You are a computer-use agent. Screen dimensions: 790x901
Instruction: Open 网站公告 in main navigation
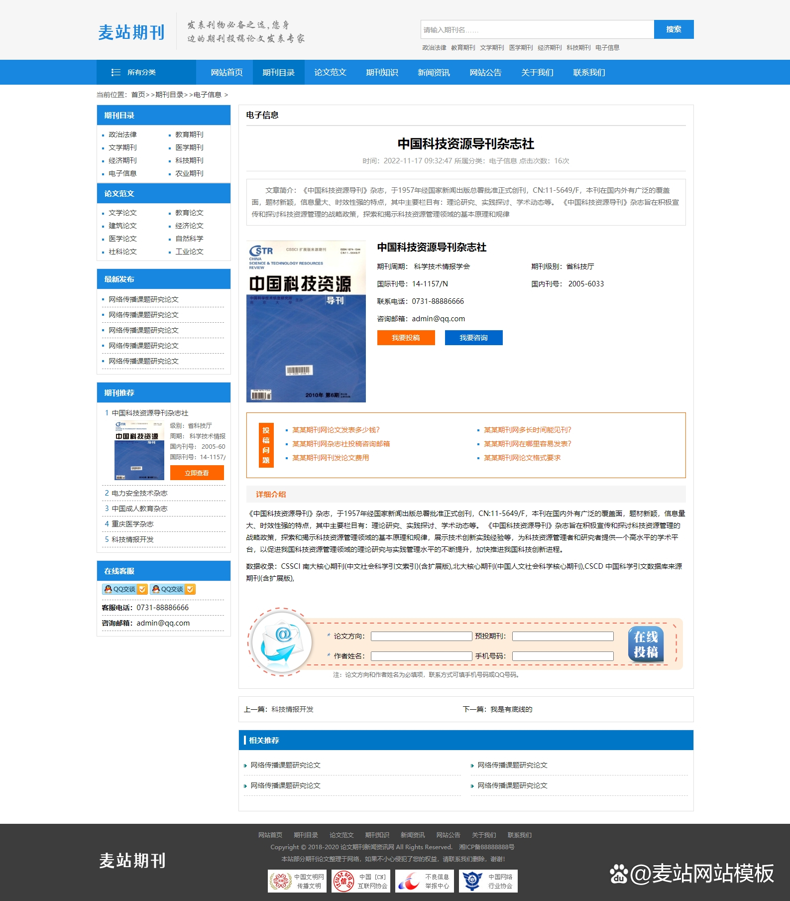(x=486, y=72)
